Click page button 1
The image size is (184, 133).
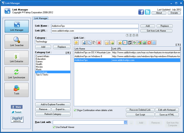coord(127,35)
